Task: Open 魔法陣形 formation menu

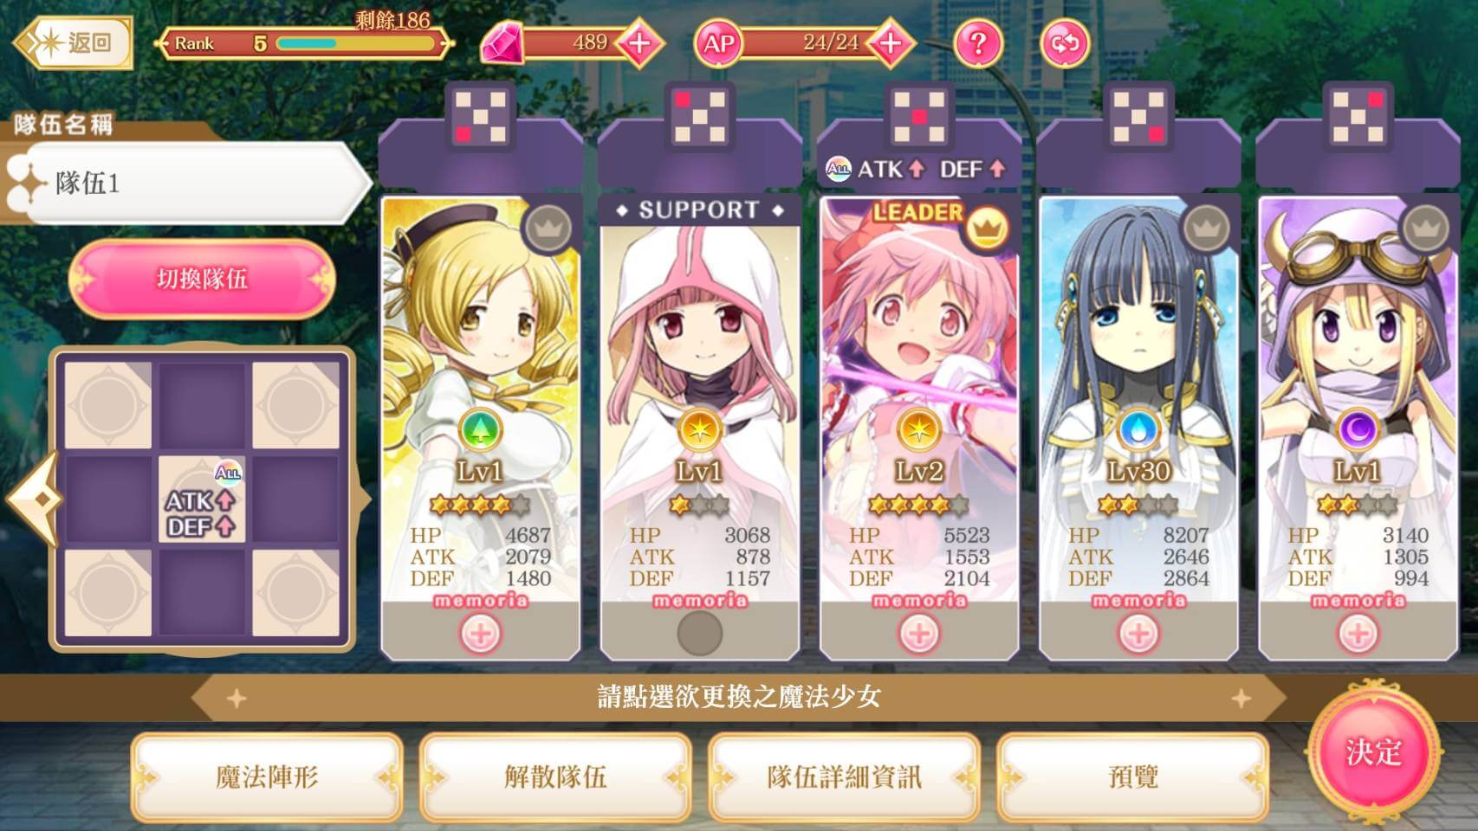Action: [267, 776]
